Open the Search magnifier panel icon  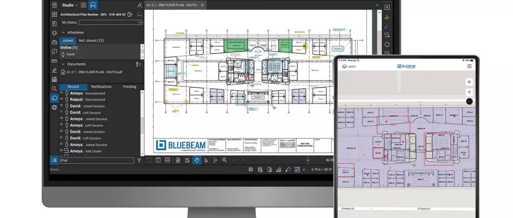click(x=54, y=89)
